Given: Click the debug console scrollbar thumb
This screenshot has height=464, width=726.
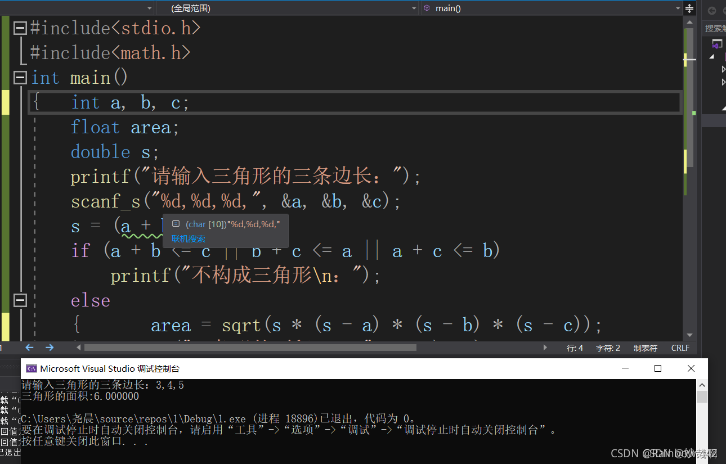Looking at the screenshot, I should coord(702,397).
